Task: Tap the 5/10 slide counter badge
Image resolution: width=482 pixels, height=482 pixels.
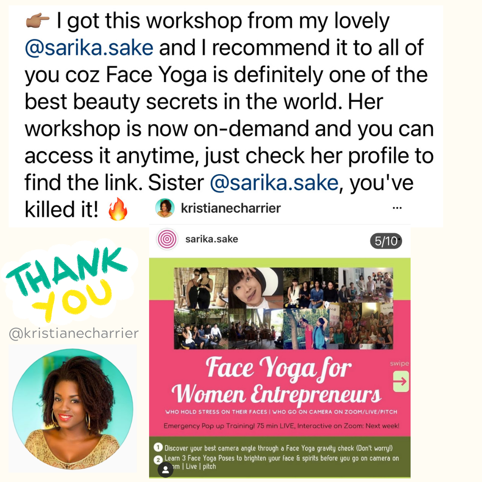Action: pyautogui.click(x=386, y=241)
